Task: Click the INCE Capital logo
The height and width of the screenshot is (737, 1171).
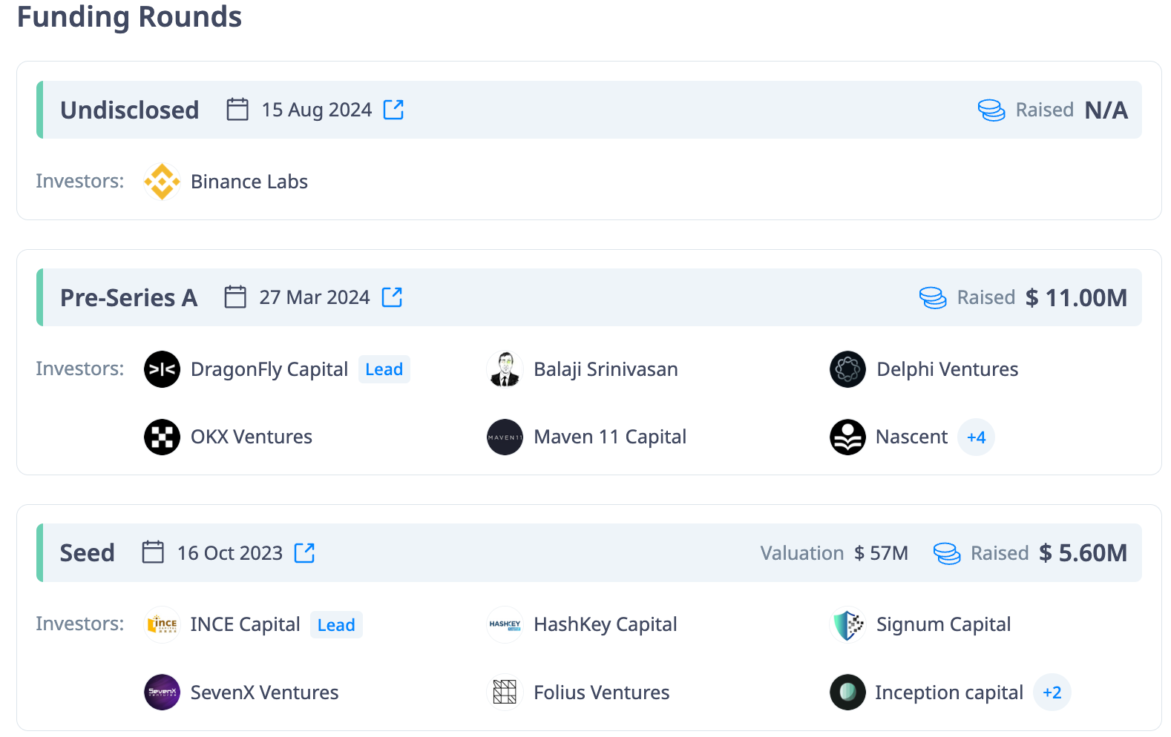Action: click(x=162, y=624)
